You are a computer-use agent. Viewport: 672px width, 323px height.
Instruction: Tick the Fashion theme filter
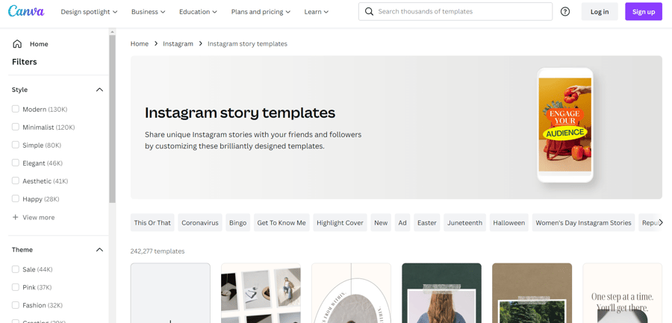(16, 305)
